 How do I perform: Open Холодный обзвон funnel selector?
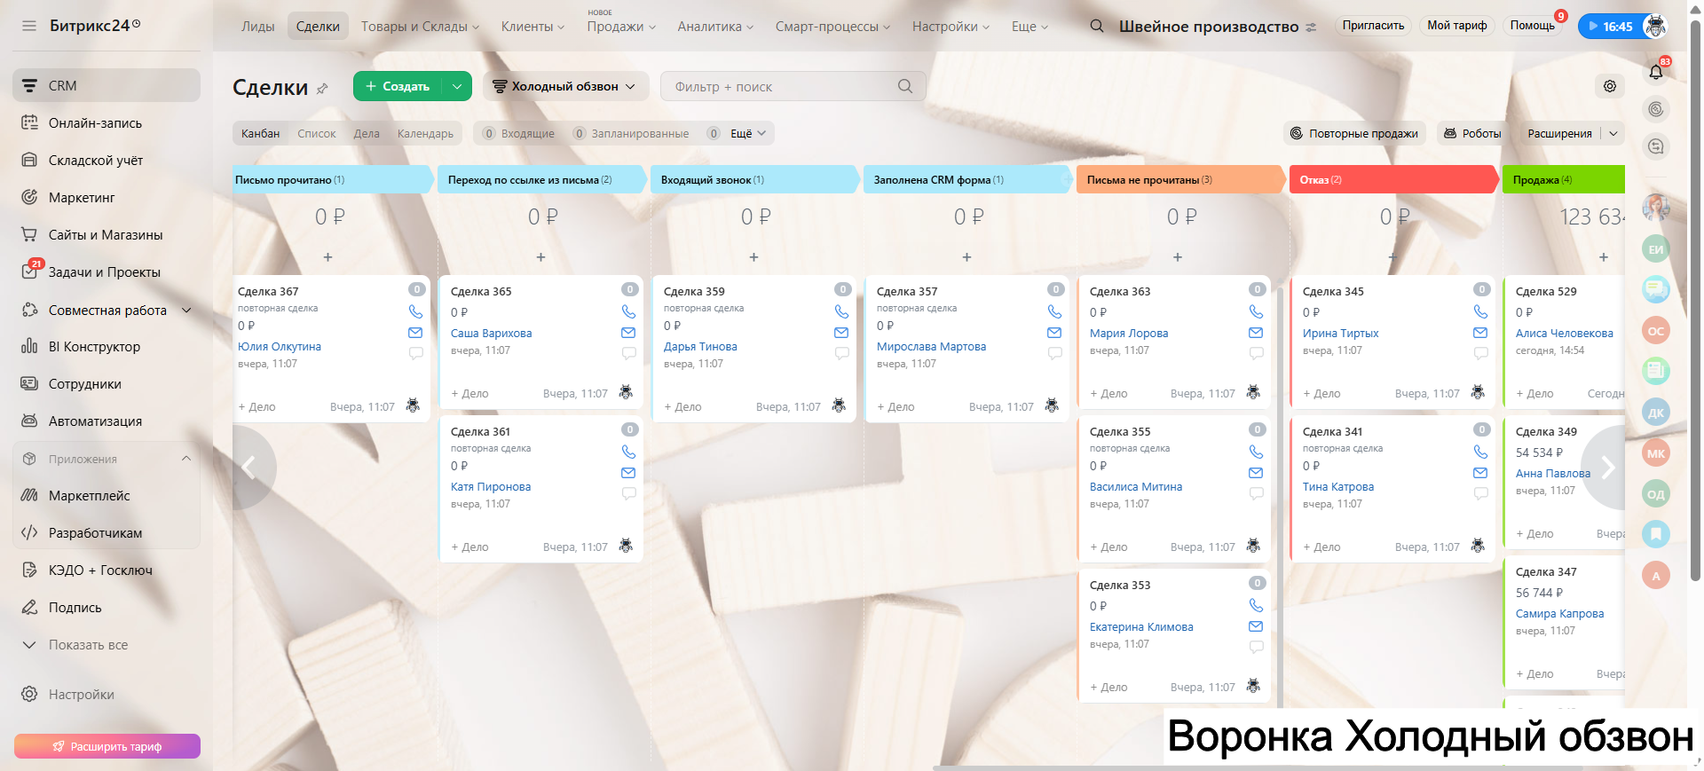[565, 86]
